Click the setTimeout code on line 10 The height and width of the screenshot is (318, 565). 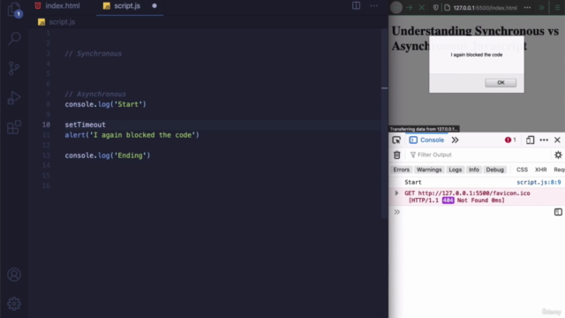(x=85, y=125)
